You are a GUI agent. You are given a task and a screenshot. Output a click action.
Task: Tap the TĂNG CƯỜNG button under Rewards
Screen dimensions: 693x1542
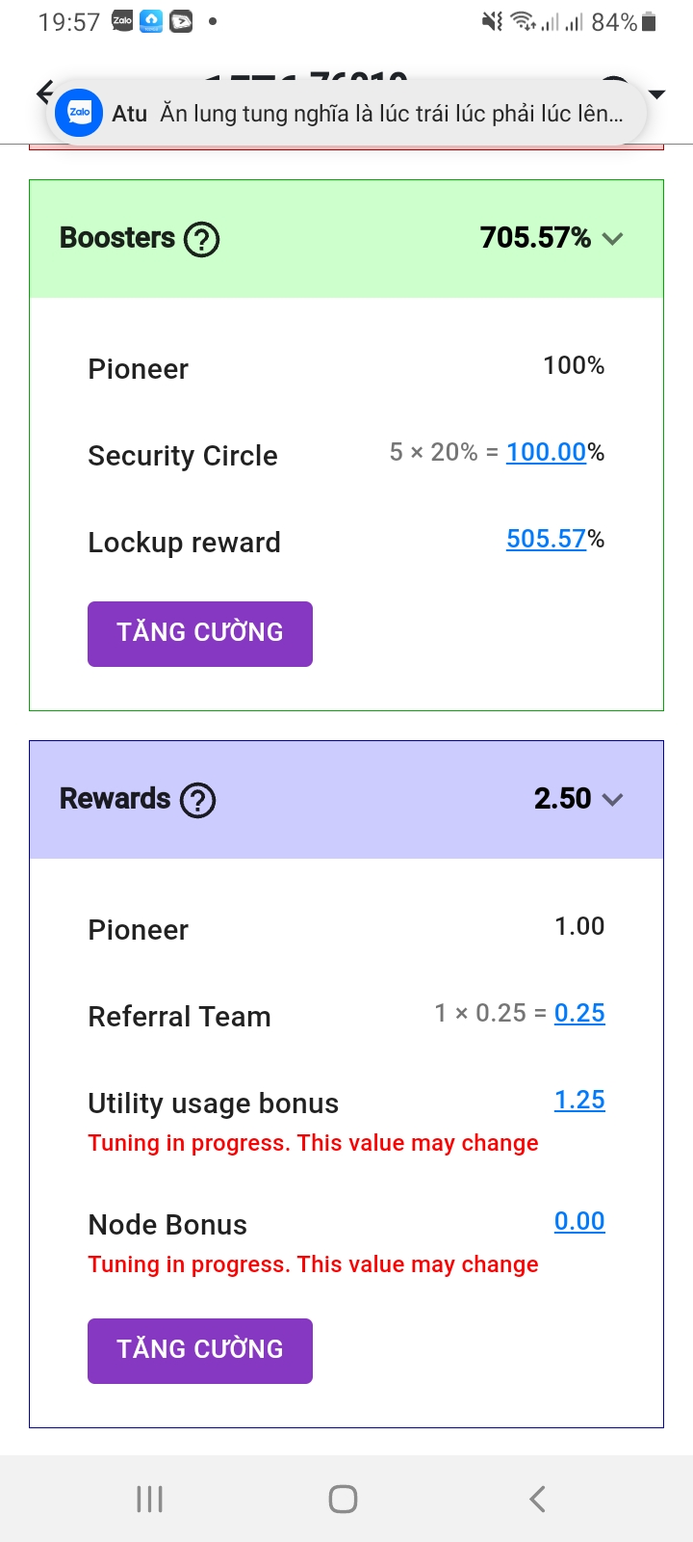pyautogui.click(x=200, y=1350)
